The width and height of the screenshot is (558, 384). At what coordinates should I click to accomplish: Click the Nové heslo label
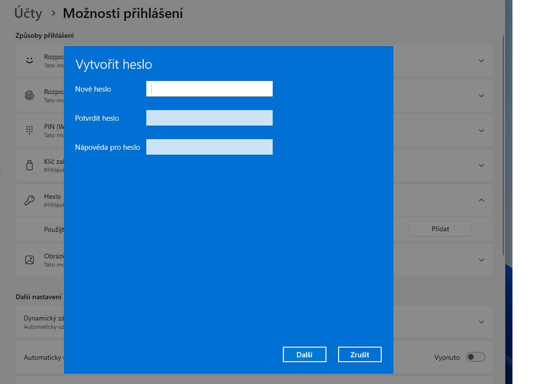pyautogui.click(x=93, y=89)
